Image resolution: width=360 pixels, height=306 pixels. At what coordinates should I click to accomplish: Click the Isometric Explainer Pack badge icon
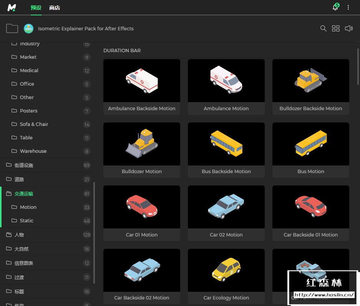29,28
